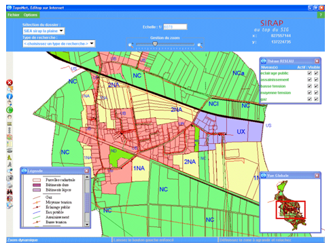Click the Gestion du zoom slider handle

click(x=155, y=43)
